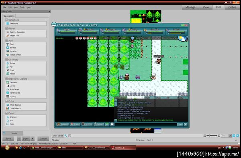Click the Pokemon World Online image in the canvas
The width and height of the screenshot is (241, 158).
[x=121, y=76]
